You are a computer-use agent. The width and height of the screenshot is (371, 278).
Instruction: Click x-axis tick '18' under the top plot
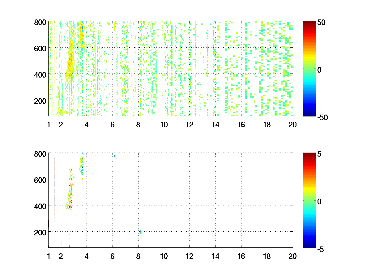pos(267,124)
